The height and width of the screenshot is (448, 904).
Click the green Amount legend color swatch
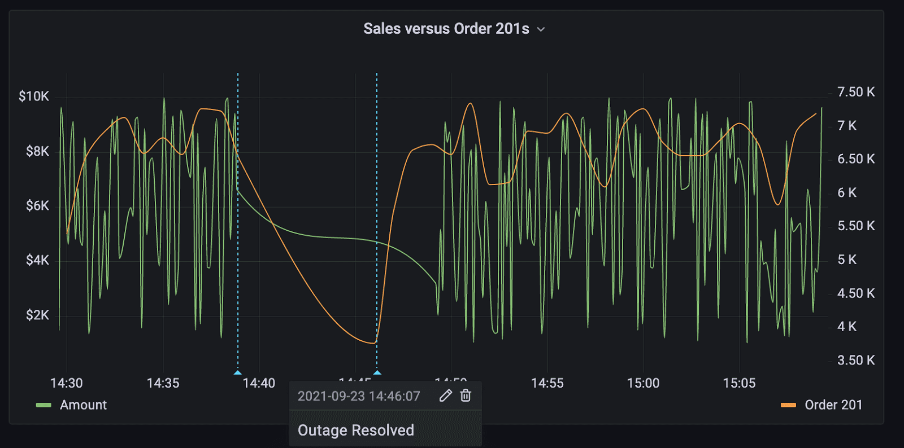pos(44,405)
